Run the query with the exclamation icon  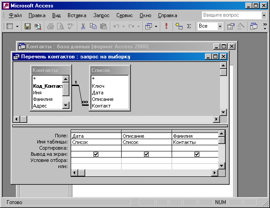(166, 26)
